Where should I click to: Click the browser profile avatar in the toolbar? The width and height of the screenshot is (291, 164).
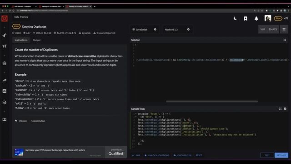285,10
